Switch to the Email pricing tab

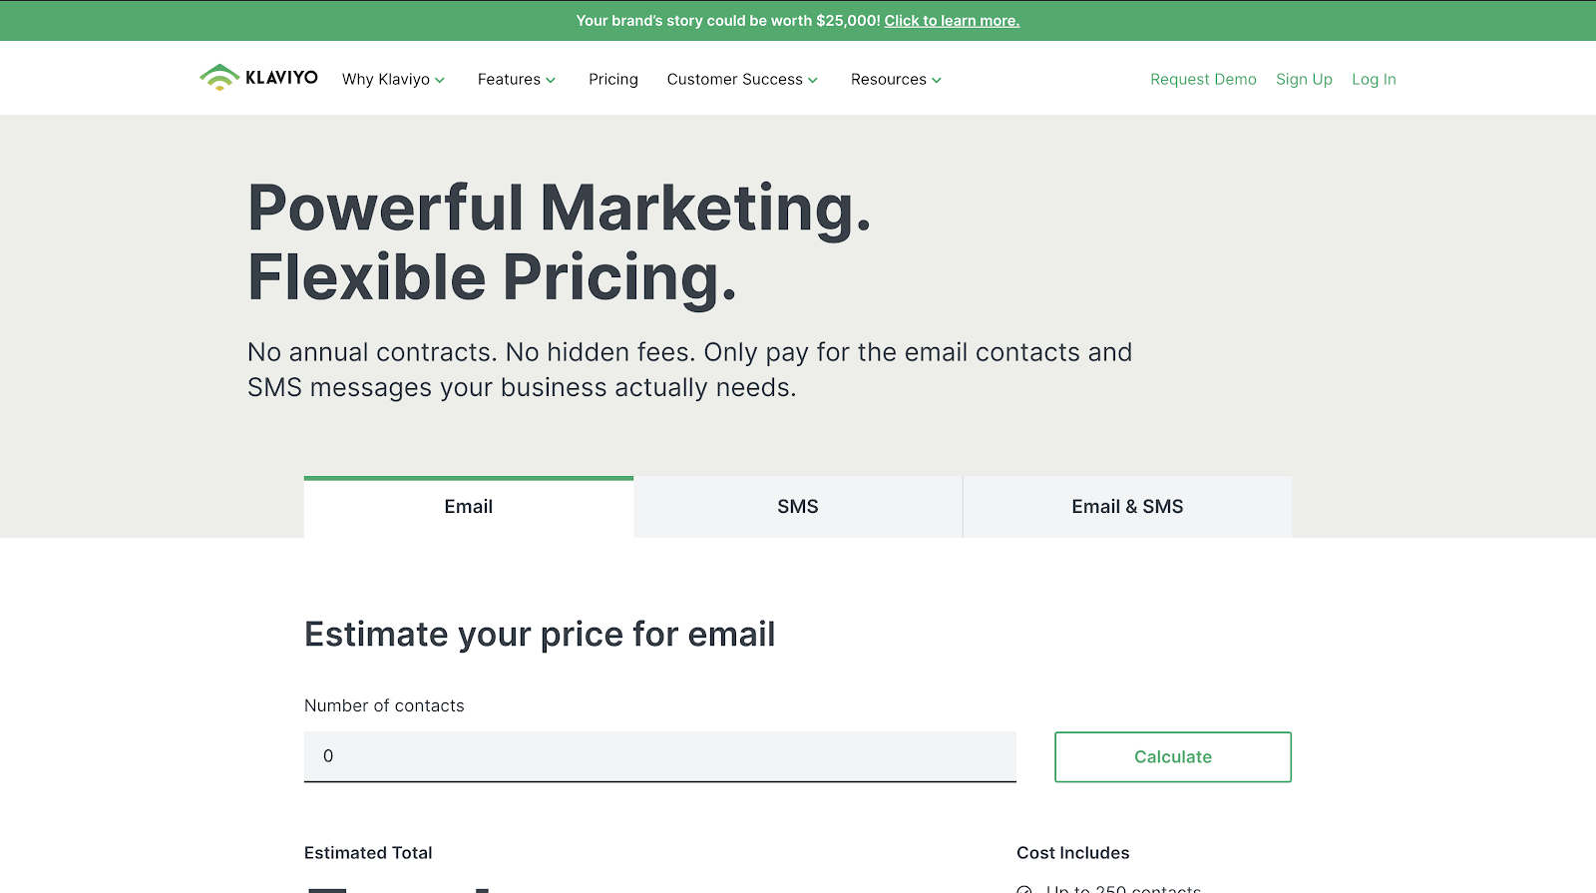[x=469, y=507]
